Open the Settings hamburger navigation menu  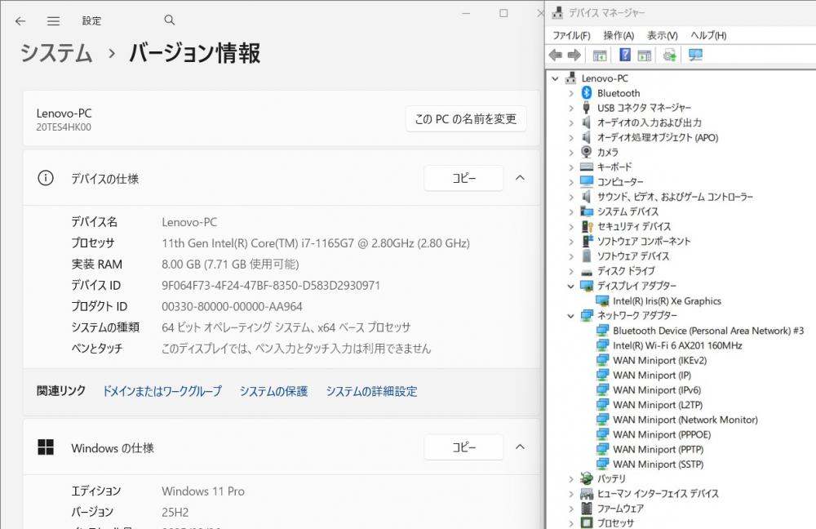53,20
